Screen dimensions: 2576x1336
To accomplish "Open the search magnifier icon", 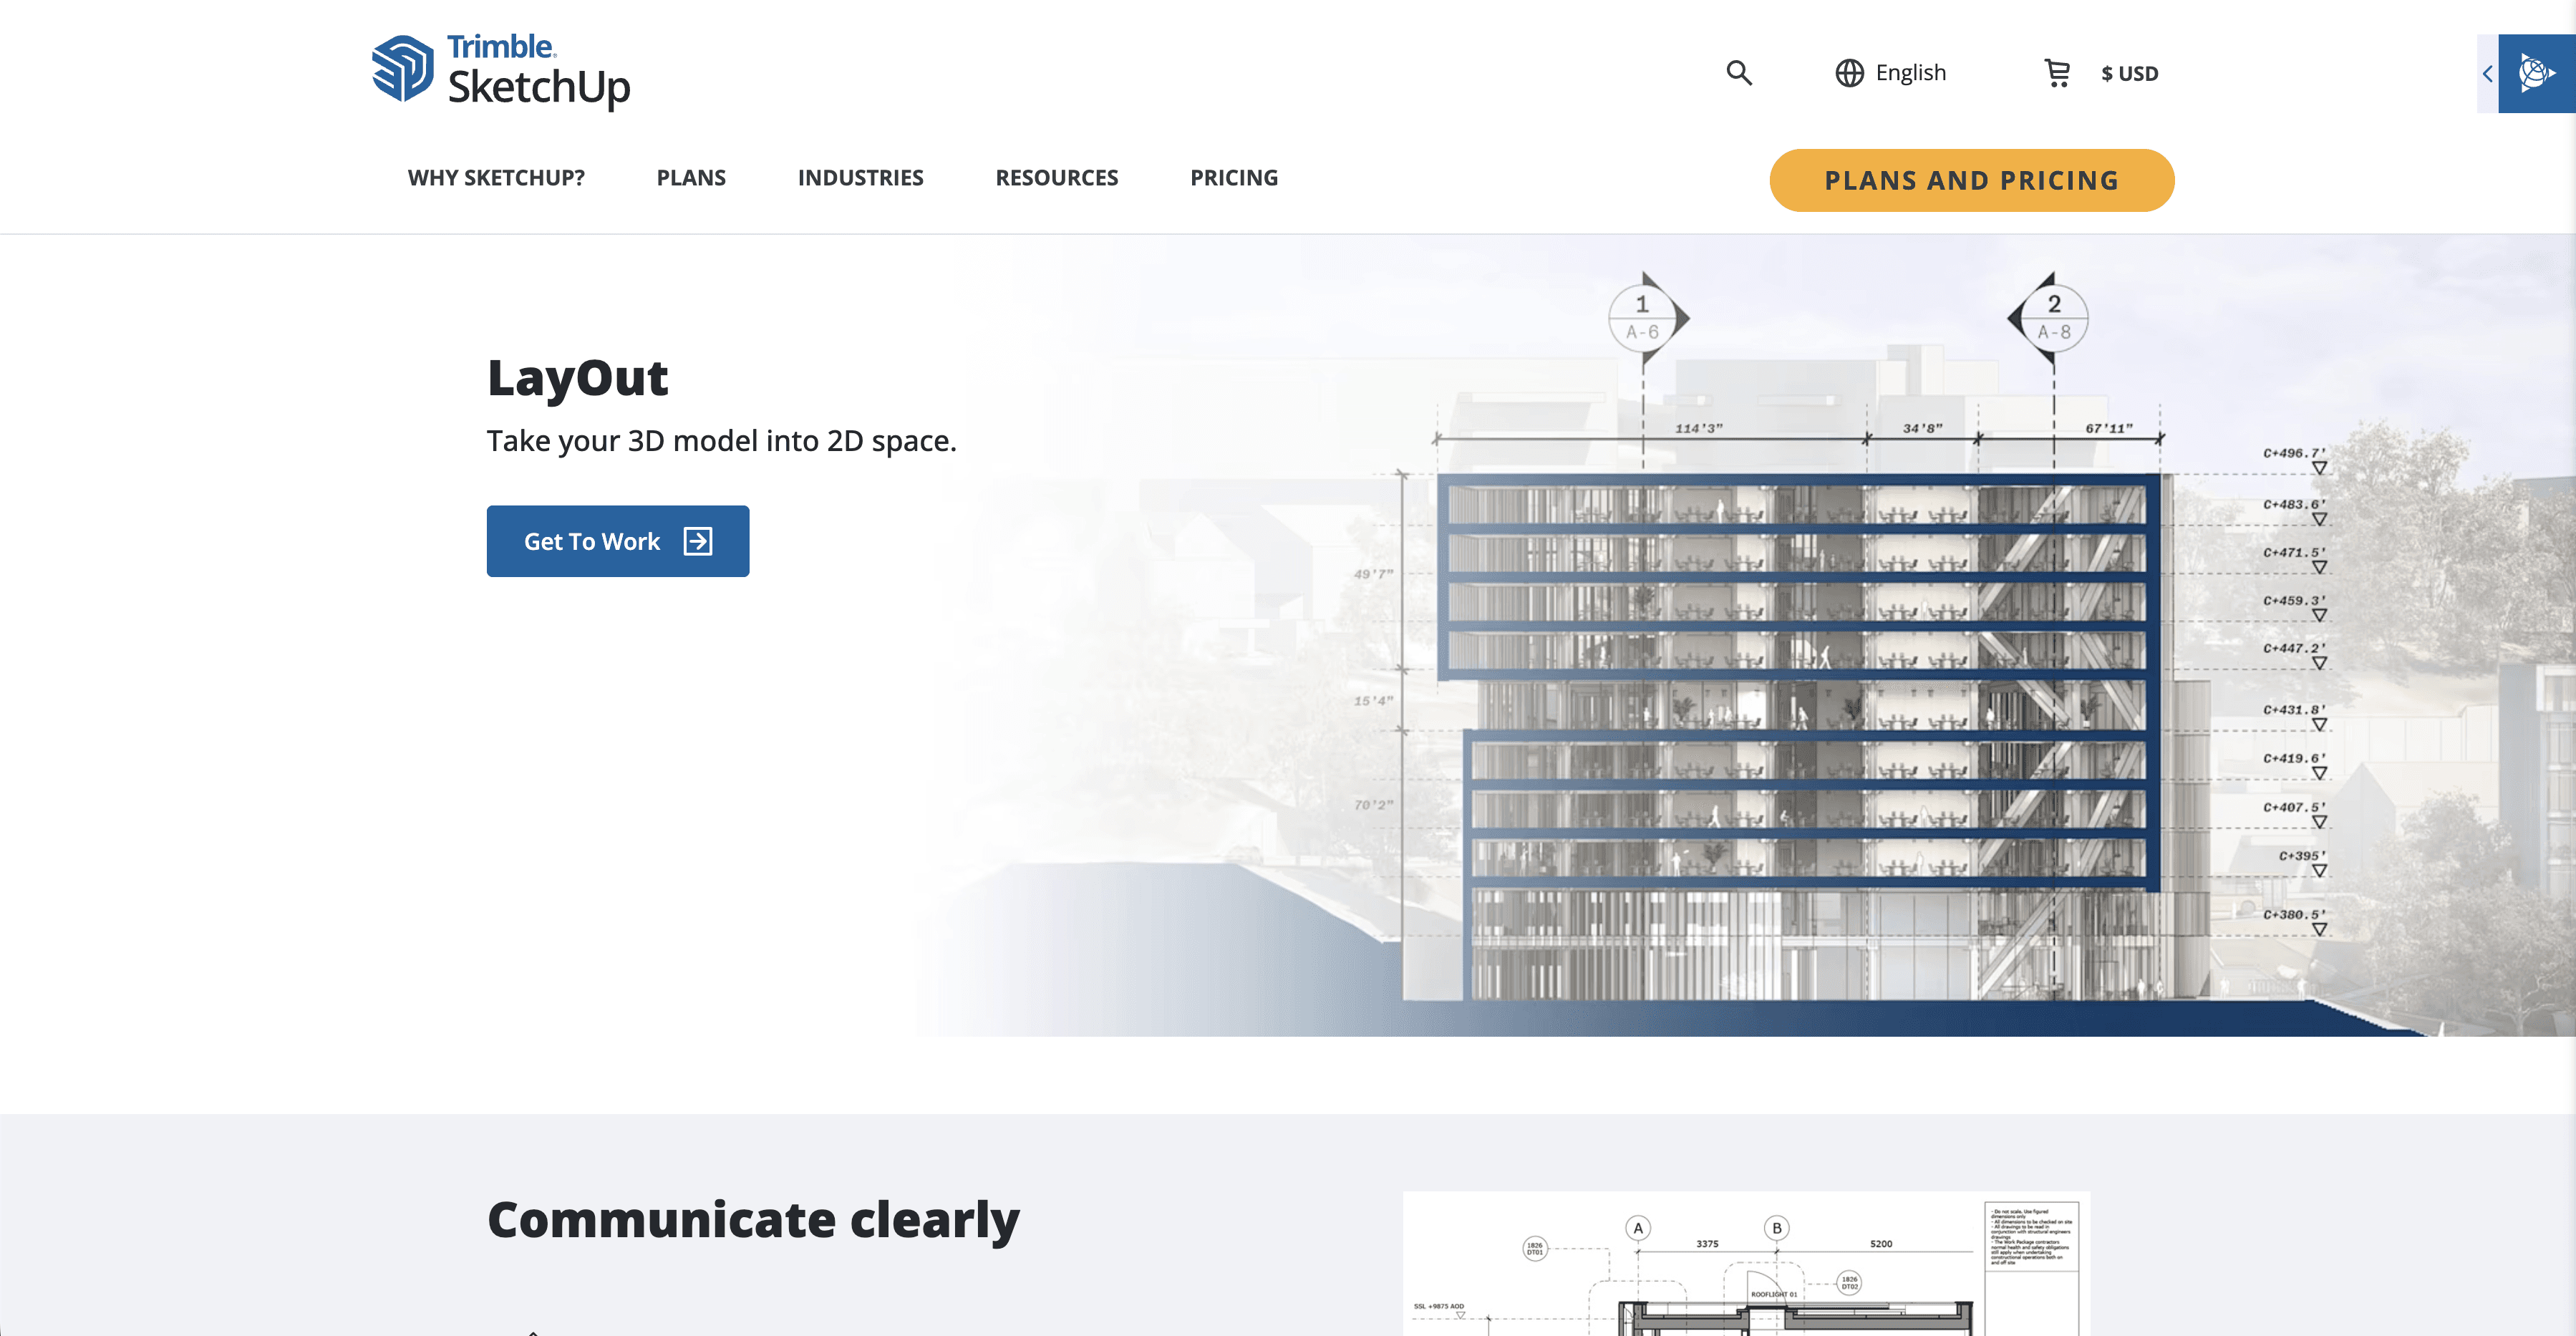I will click(x=1739, y=73).
